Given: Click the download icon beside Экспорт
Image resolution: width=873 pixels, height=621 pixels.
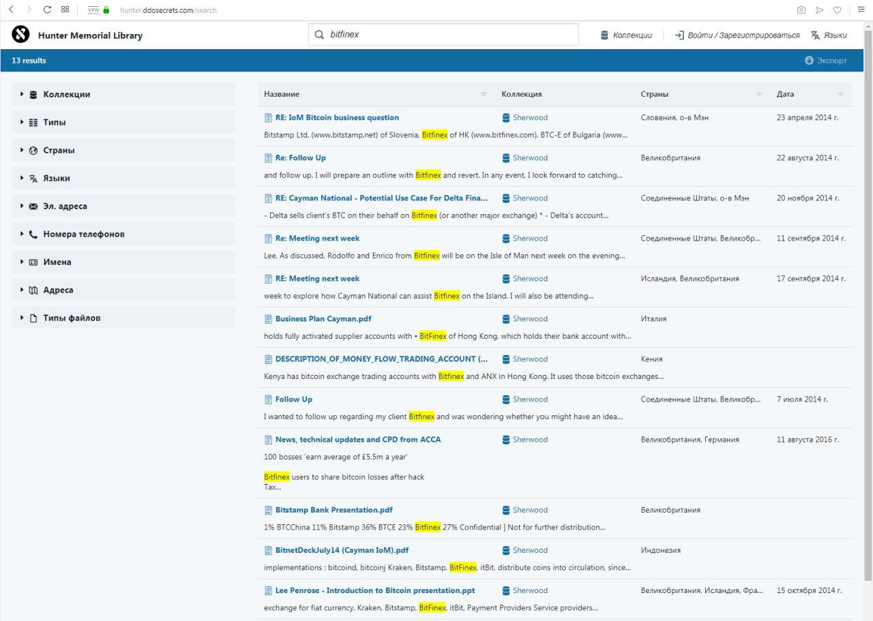Looking at the screenshot, I should pos(809,61).
